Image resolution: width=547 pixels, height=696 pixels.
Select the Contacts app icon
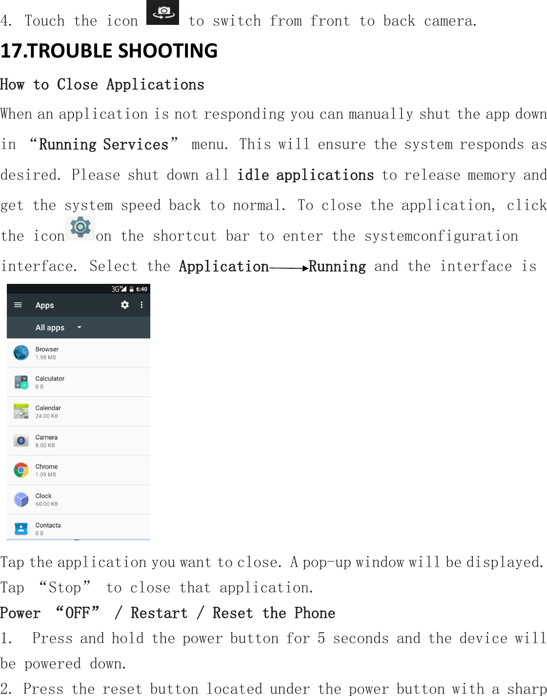coord(20,529)
